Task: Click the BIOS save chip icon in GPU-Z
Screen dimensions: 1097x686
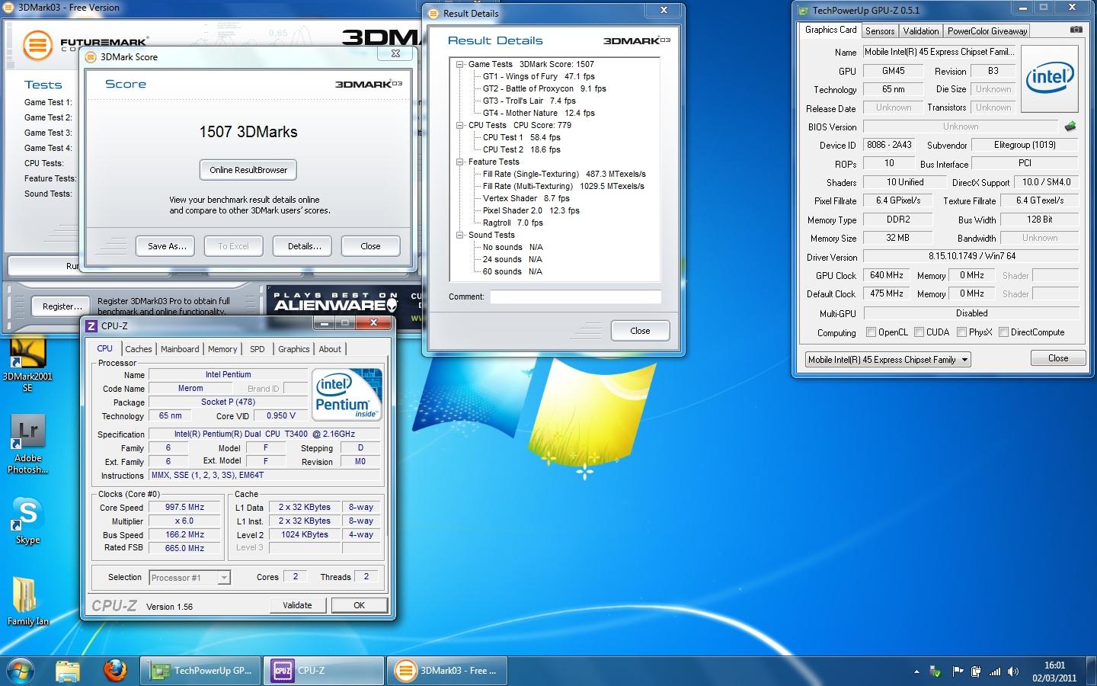Action: 1070,127
